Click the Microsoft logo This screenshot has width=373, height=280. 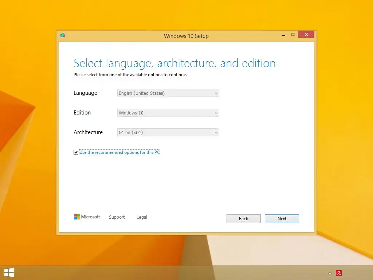point(87,217)
